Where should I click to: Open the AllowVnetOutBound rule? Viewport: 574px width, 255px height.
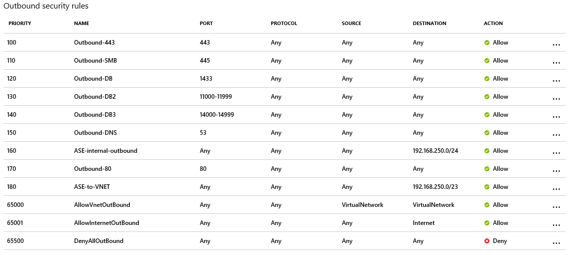(102, 205)
